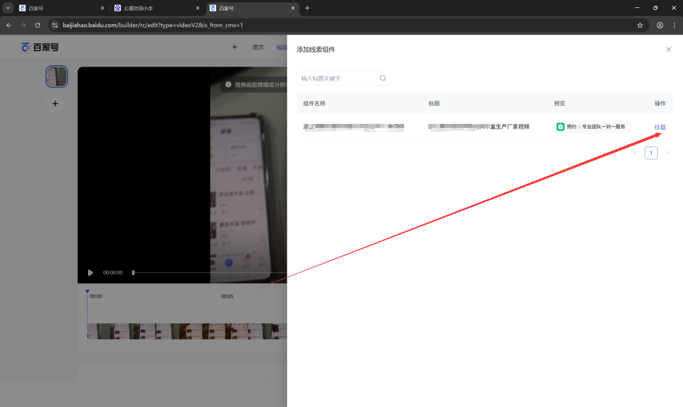
Task: Select page 1 in pagination
Action: [651, 153]
